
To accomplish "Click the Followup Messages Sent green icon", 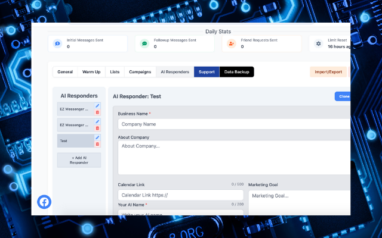I will coord(144,43).
